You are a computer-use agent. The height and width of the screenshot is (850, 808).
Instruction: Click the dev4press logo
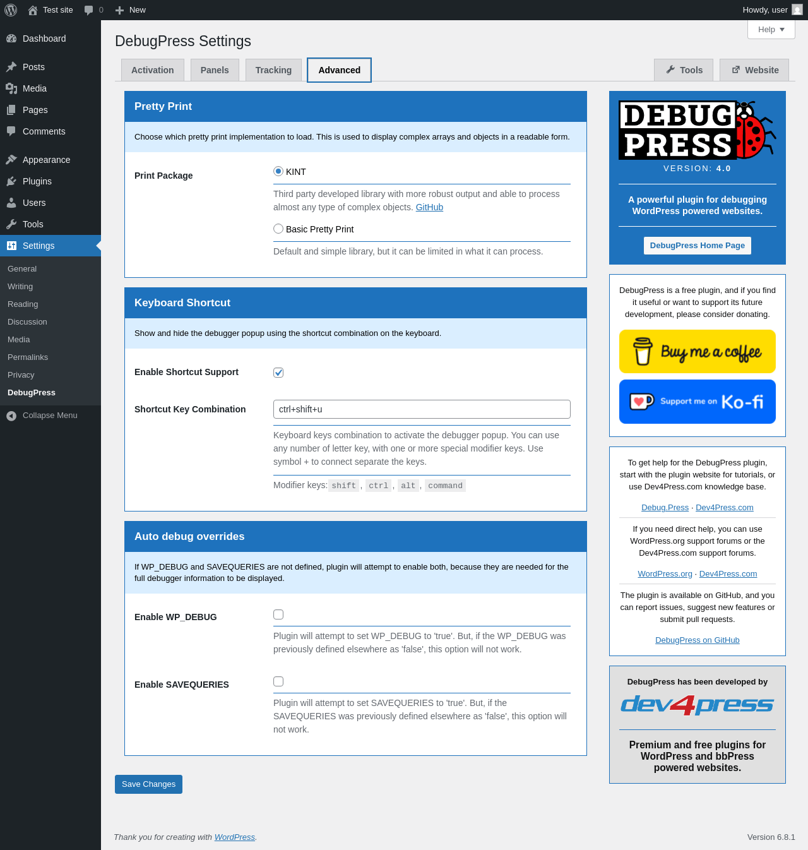click(697, 705)
